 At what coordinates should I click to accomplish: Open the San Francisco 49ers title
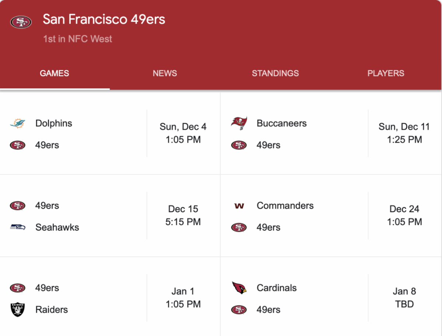(104, 19)
